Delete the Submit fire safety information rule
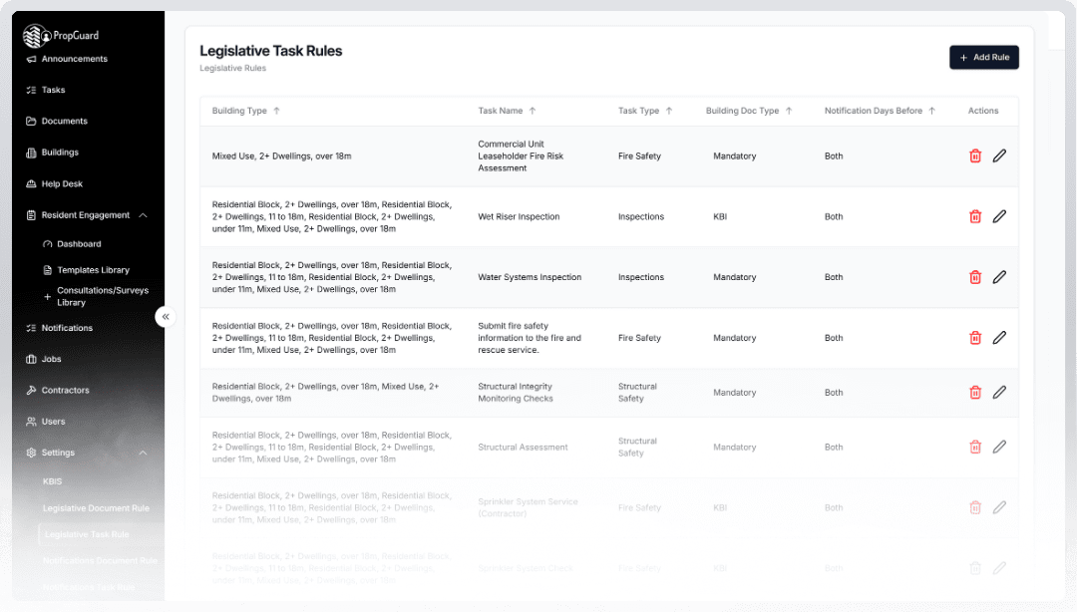Screen dimensions: 1077x612 pyautogui.click(x=975, y=338)
